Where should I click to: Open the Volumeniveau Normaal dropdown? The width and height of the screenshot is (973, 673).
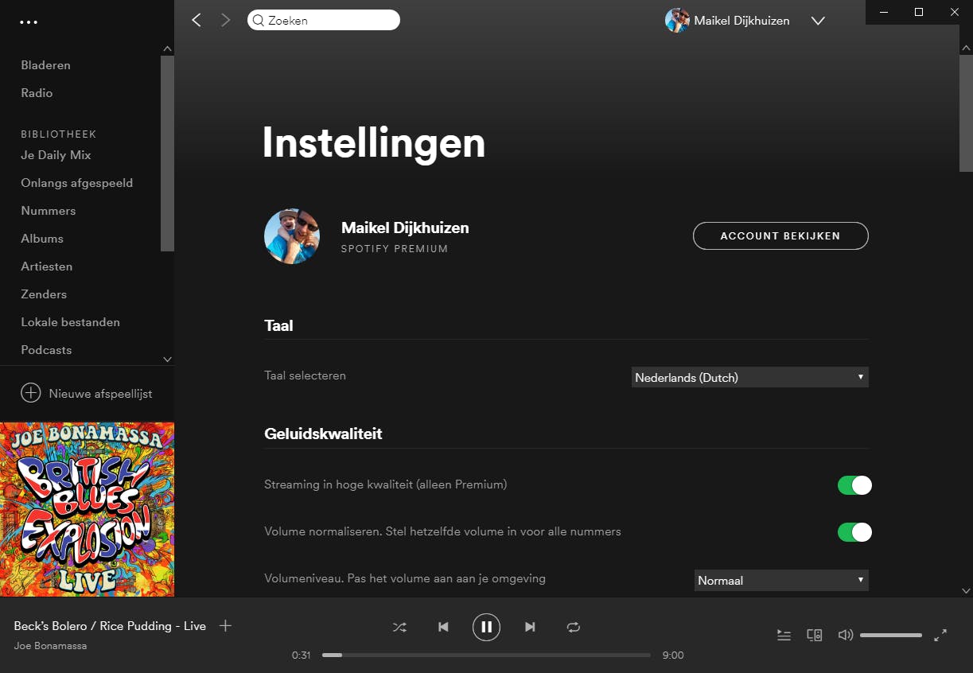coord(781,580)
